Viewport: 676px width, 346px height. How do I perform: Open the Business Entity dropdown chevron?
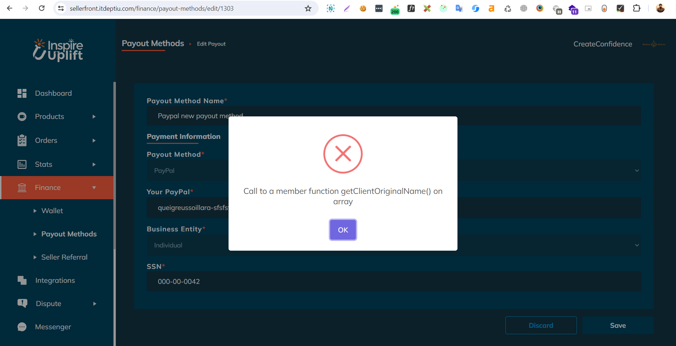pyautogui.click(x=637, y=245)
